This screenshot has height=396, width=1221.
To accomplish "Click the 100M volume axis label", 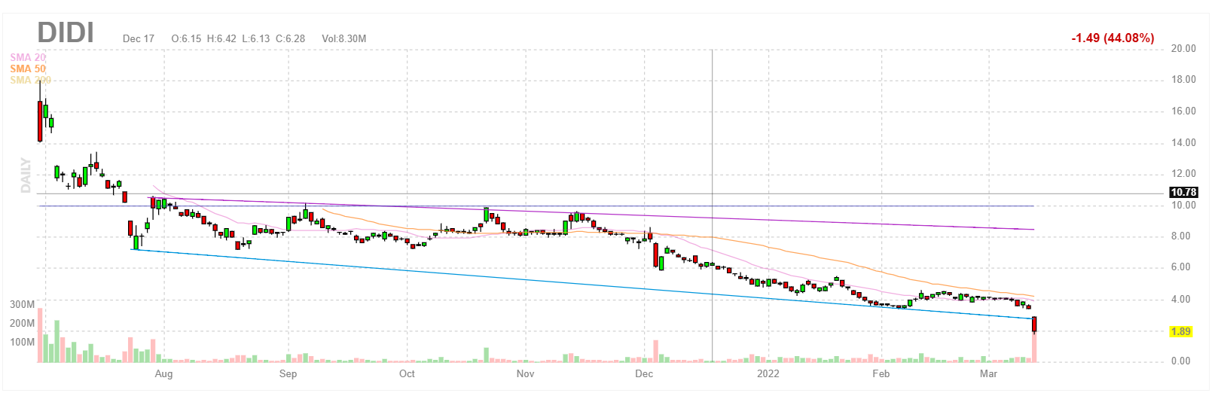I will pos(22,342).
